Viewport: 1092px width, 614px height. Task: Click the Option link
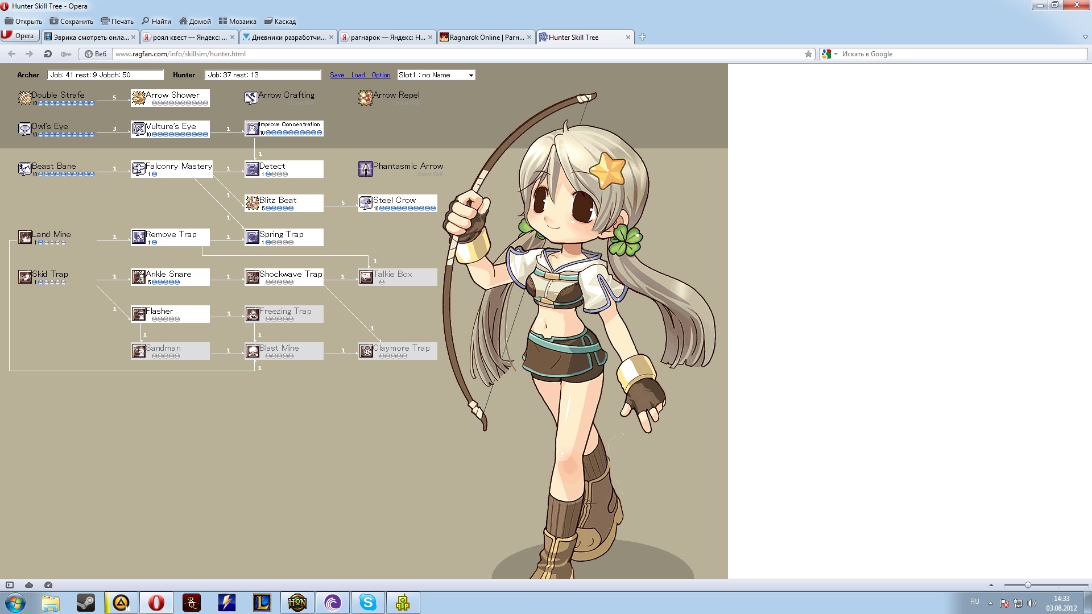tap(380, 75)
